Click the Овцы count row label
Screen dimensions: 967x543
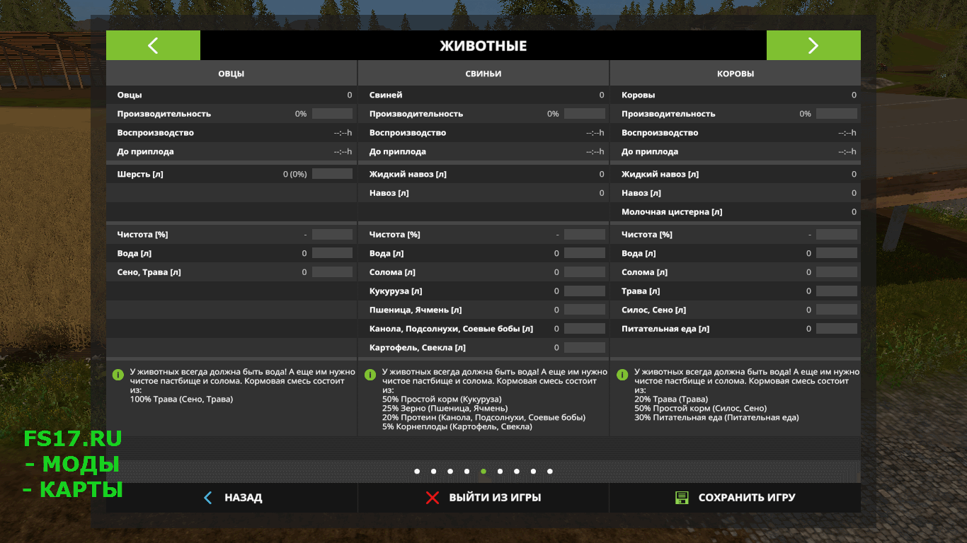pos(130,95)
